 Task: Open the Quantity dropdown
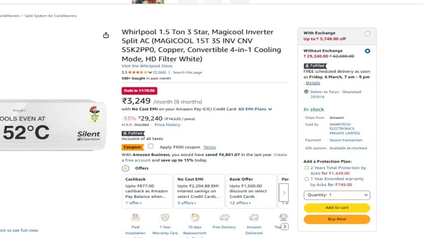(337, 195)
